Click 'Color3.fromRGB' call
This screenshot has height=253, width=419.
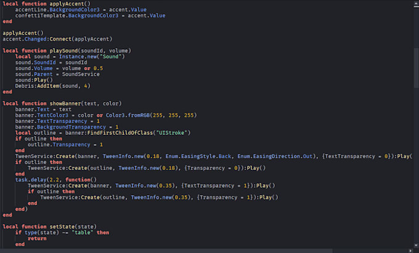[128, 115]
